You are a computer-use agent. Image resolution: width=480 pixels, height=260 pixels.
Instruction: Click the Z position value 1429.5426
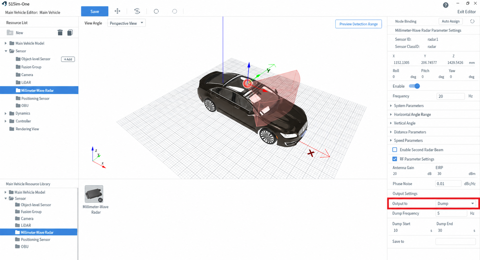pos(455,63)
